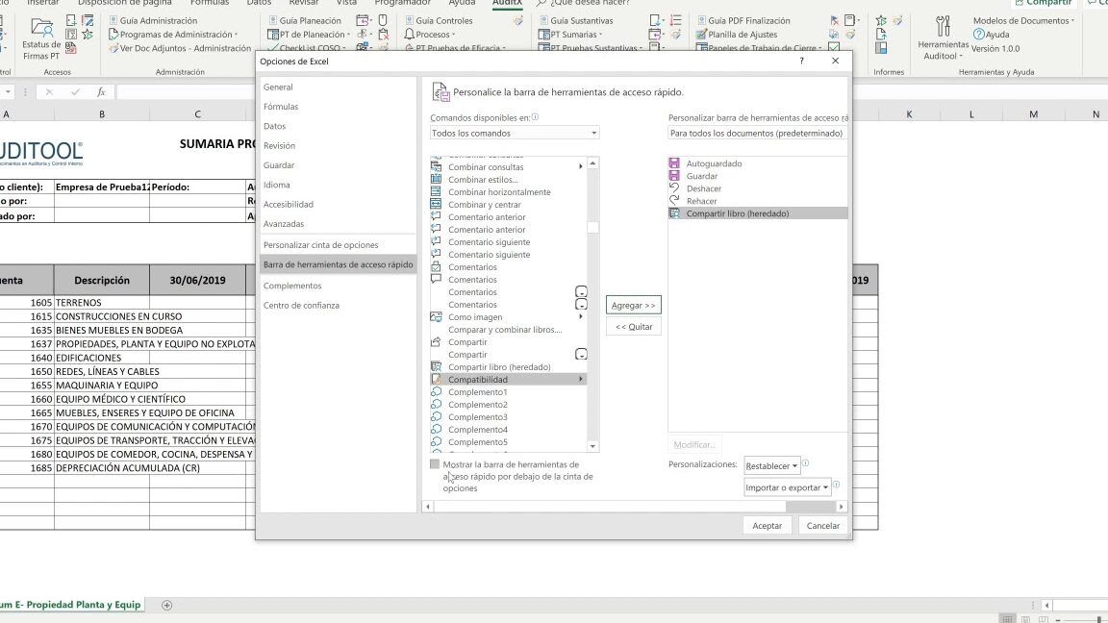Viewport: 1108px width, 623px height.
Task: Click Cancelar button
Action: [x=823, y=526]
